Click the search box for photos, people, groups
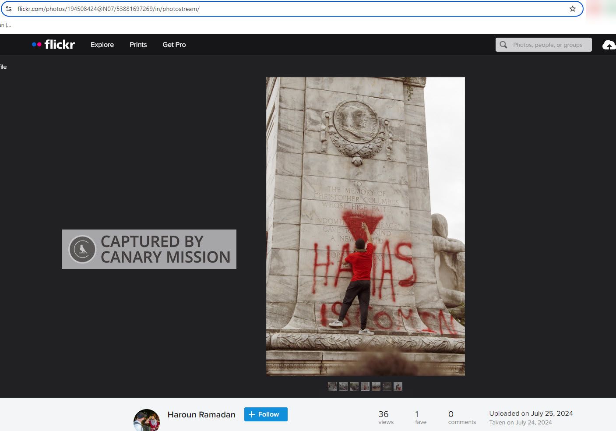This screenshot has height=431, width=616. point(547,45)
